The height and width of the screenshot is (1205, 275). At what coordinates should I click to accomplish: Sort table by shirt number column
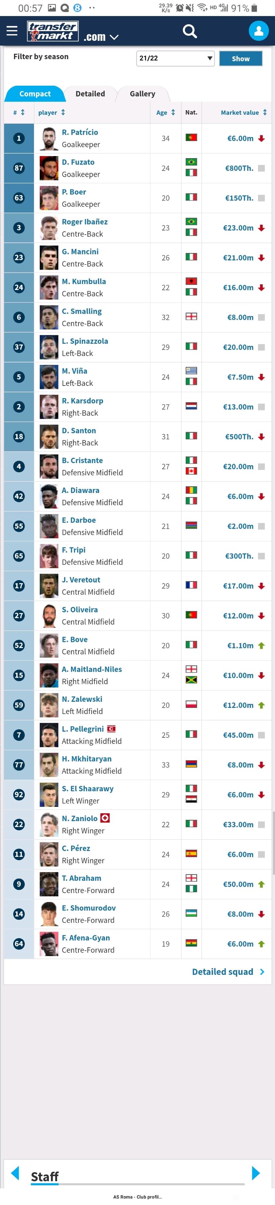coord(19,112)
